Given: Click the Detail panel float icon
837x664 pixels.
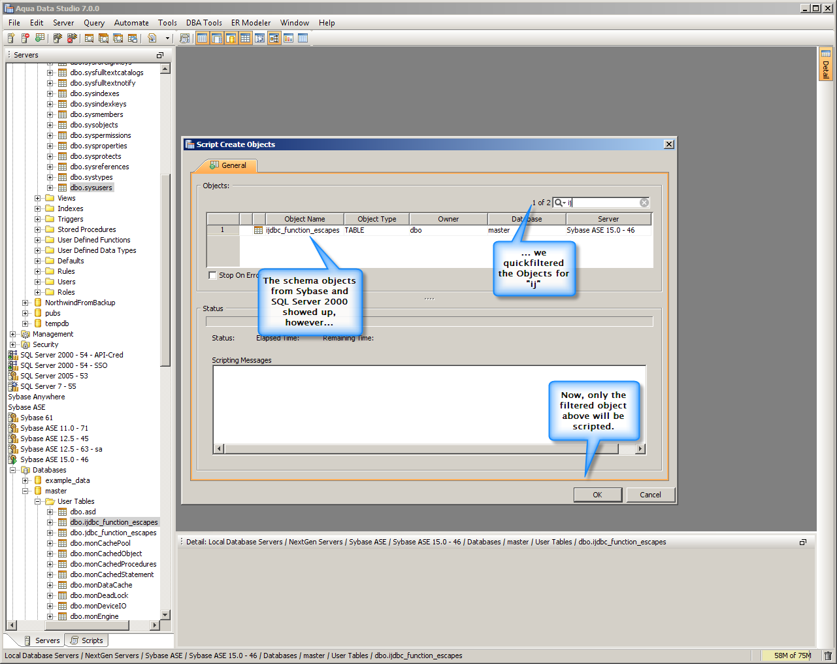Looking at the screenshot, I should (x=803, y=542).
